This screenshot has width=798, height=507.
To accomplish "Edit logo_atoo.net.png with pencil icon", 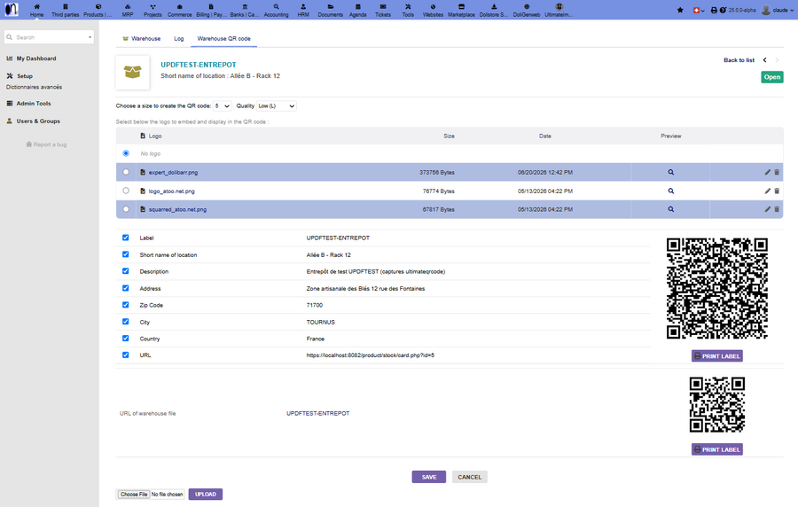I will tap(768, 191).
